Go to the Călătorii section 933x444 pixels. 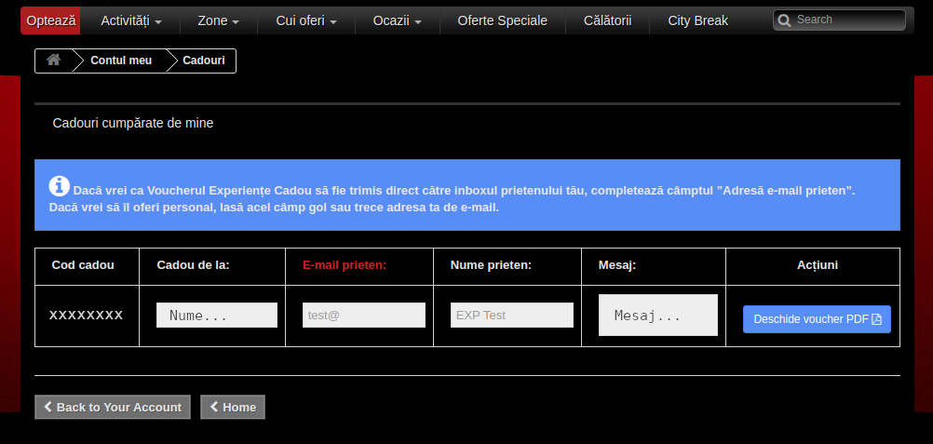tap(607, 20)
